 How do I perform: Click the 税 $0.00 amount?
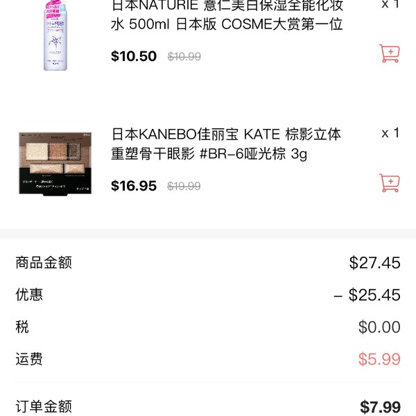tap(379, 327)
